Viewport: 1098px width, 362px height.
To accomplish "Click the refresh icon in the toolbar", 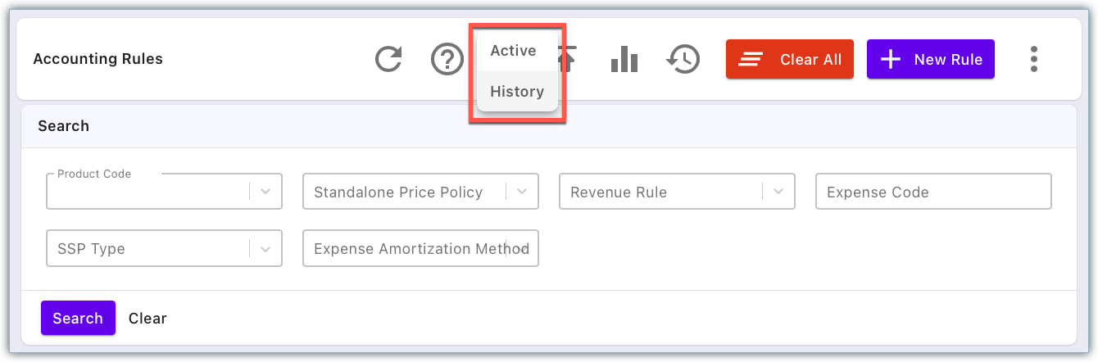I will click(388, 59).
